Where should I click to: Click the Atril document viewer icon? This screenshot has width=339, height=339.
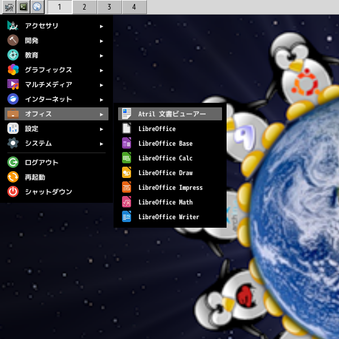click(127, 114)
